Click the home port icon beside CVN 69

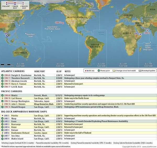(x=2, y=75)
